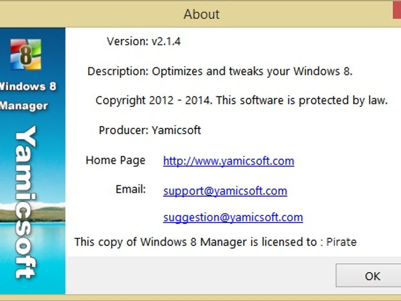This screenshot has height=301, width=401.
Task: Click the Windows 8 Manager logo icon
Action: point(26,54)
